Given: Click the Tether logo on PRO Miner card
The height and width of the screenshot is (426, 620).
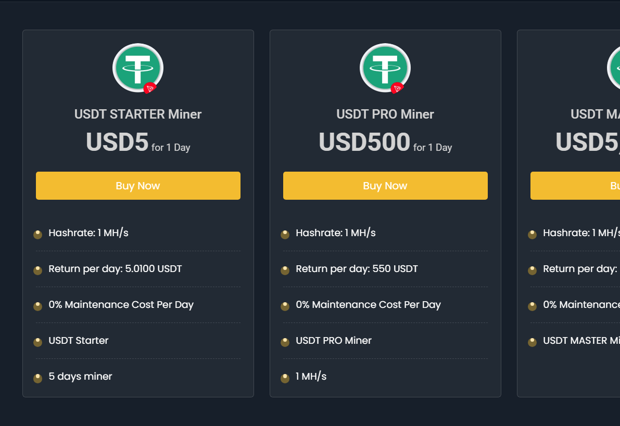Looking at the screenshot, I should tap(385, 68).
